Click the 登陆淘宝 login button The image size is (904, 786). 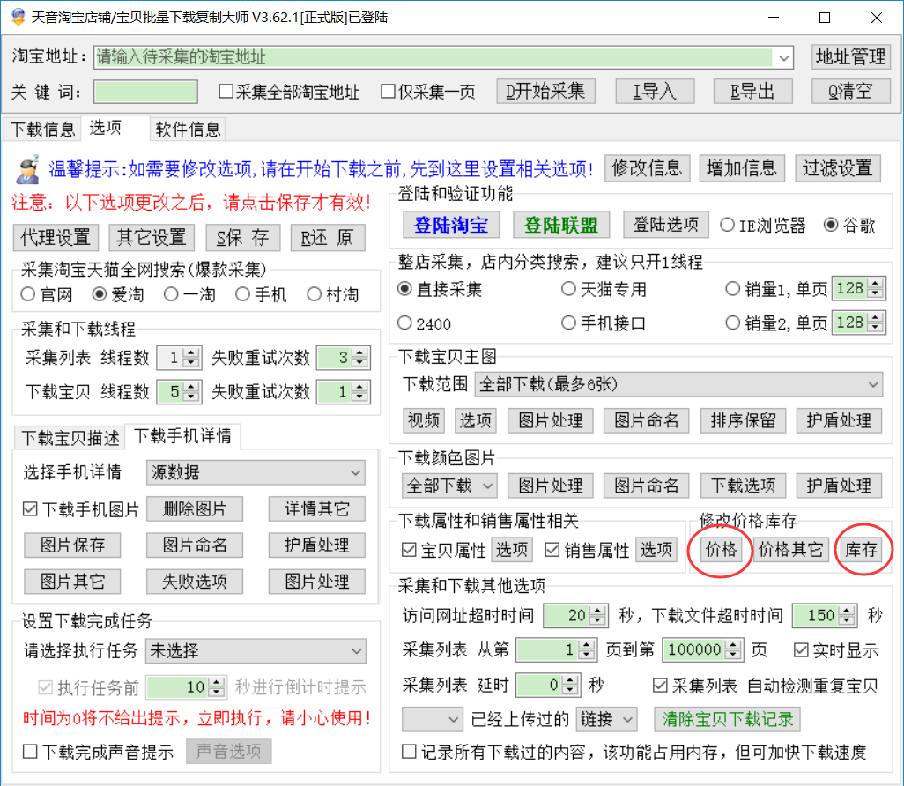[450, 225]
